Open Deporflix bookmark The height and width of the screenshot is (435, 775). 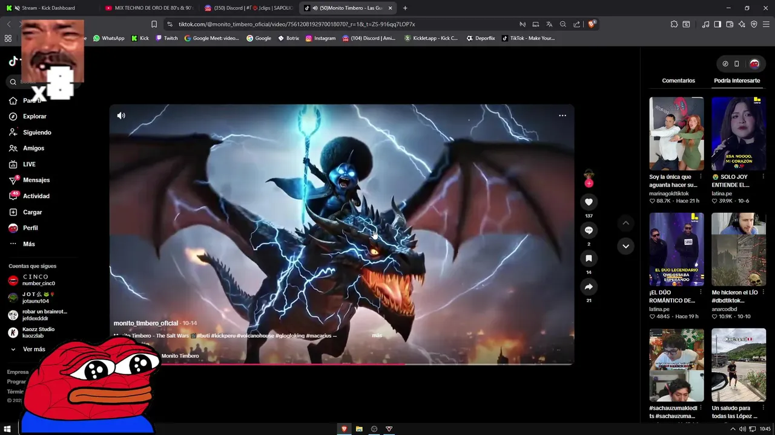pos(480,38)
